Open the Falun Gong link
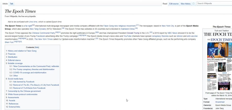 (109, 26)
